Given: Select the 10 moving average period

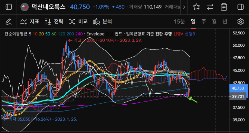Looking at the screenshot, I should coord(35,34).
